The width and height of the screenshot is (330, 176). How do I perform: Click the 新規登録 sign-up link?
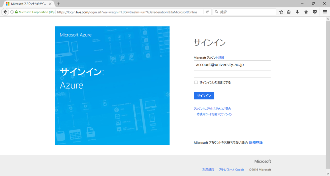coord(256,142)
